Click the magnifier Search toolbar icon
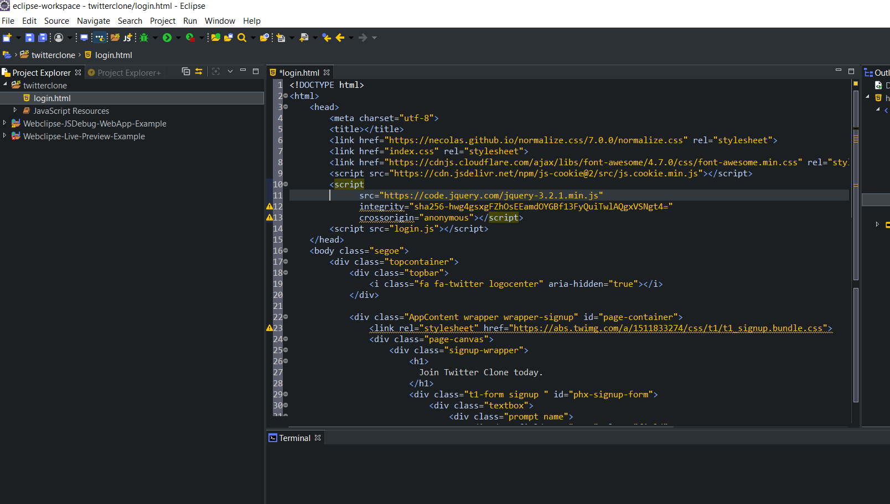 [x=242, y=38]
